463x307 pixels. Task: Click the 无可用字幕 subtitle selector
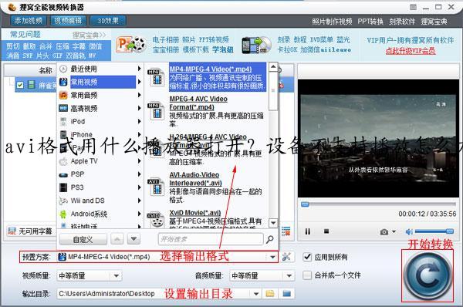pos(29,231)
